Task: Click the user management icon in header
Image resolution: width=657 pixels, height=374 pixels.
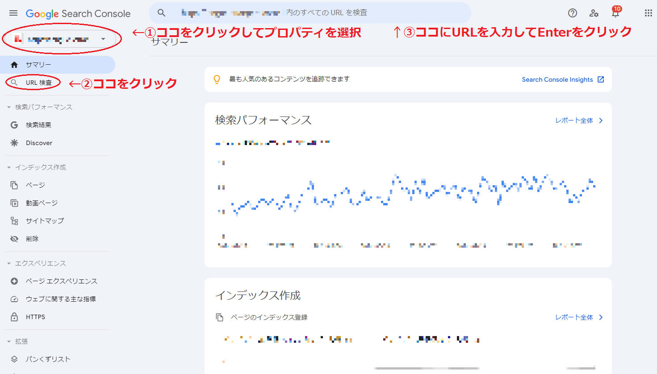Action: [594, 14]
